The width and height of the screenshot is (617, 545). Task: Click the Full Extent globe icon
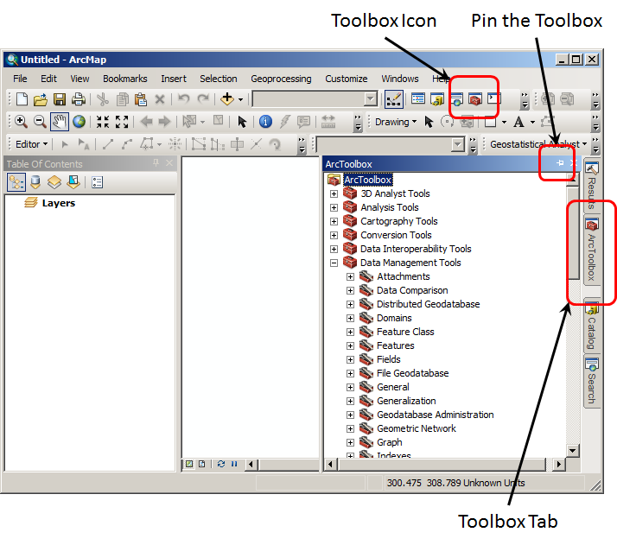coord(79,122)
